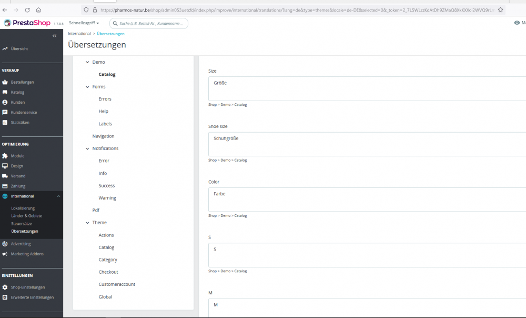Image resolution: width=526 pixels, height=318 pixels.
Task: Collapse the Notifications section chevron
Action: click(87, 148)
